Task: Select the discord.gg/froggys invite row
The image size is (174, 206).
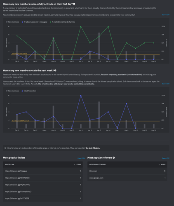Action: pyautogui.click(x=43, y=171)
